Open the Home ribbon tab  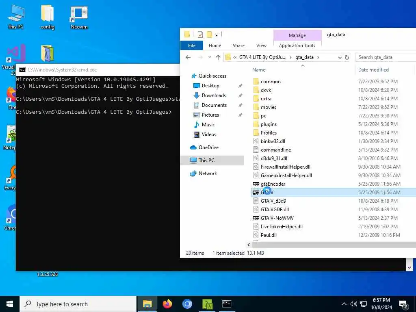click(x=214, y=45)
